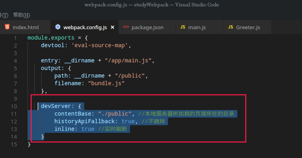Click the 'exports' keyword on line 1
302x158 pixels.
coord(63,38)
